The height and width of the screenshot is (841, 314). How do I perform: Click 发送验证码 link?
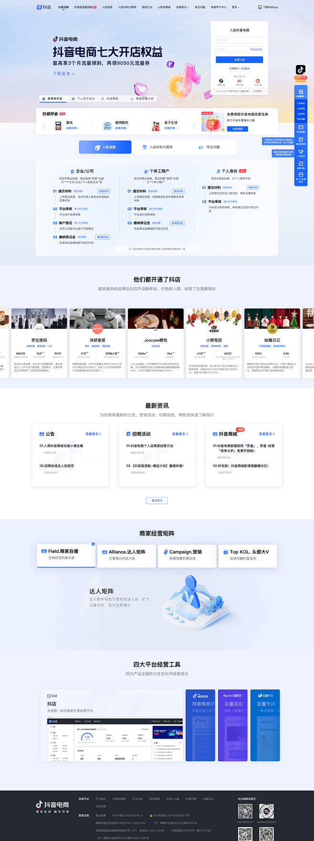256,49
